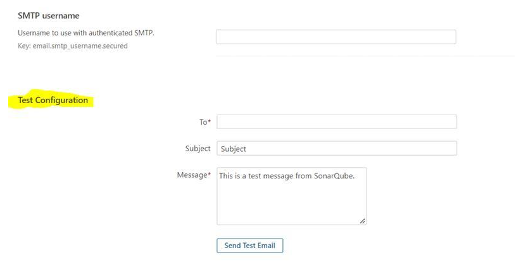
Task: Click the Message* field label
Action: coord(194,175)
